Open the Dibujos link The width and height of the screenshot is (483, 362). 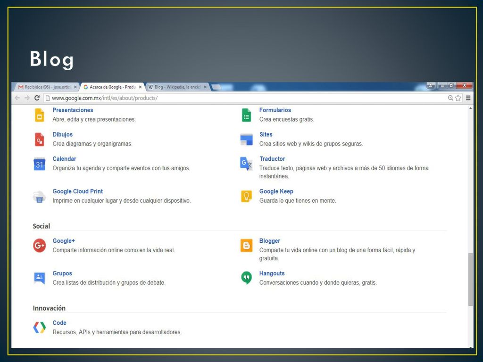[63, 134]
